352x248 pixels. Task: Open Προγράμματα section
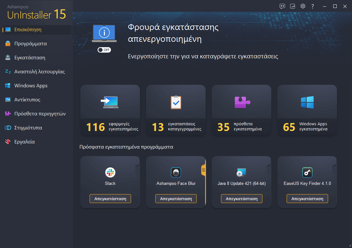(31, 44)
